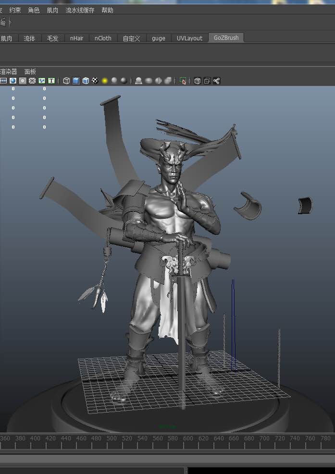The width and height of the screenshot is (335, 474).
Task: Toggle the safe action icon
Action: pos(42,81)
